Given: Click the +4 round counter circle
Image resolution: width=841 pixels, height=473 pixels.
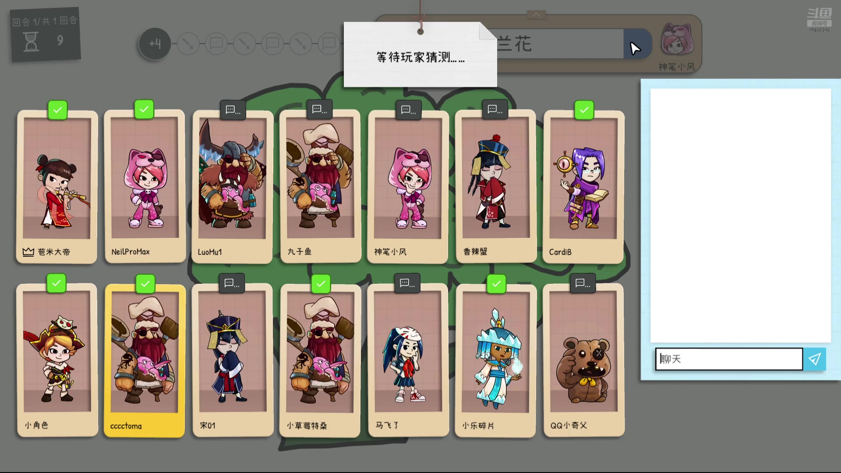Looking at the screenshot, I should [x=155, y=44].
